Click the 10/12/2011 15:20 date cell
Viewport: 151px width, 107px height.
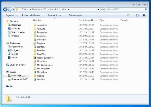86,25
